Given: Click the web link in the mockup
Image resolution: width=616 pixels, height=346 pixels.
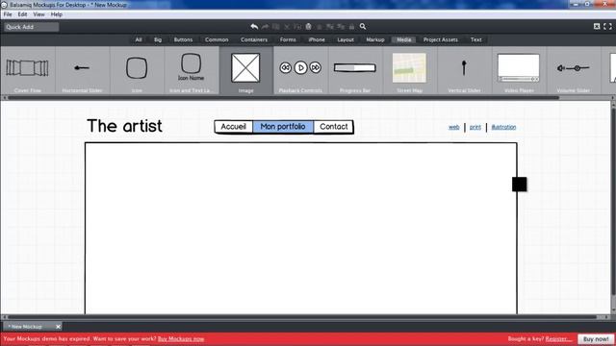Looking at the screenshot, I should pyautogui.click(x=453, y=127).
